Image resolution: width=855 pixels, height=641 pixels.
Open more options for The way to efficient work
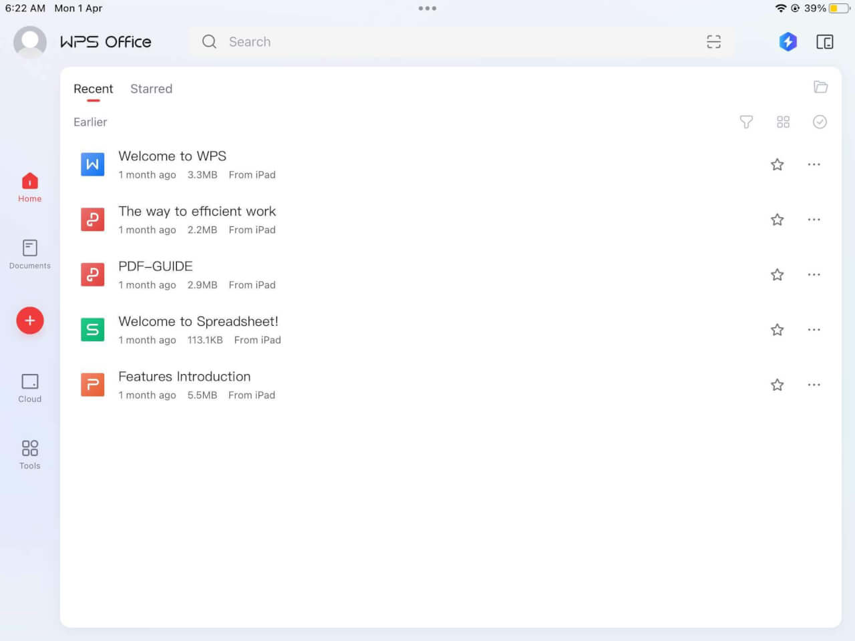coord(814,219)
